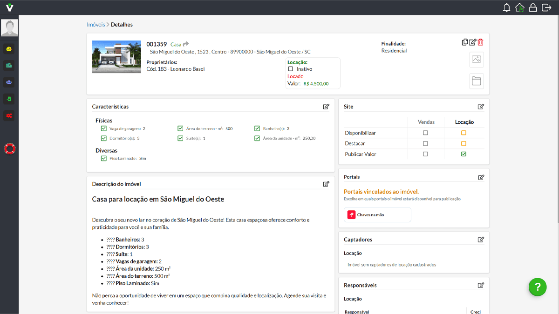The height and width of the screenshot is (314, 559).
Task: Open the Imóveis breadcrumb link
Action: click(x=95, y=24)
